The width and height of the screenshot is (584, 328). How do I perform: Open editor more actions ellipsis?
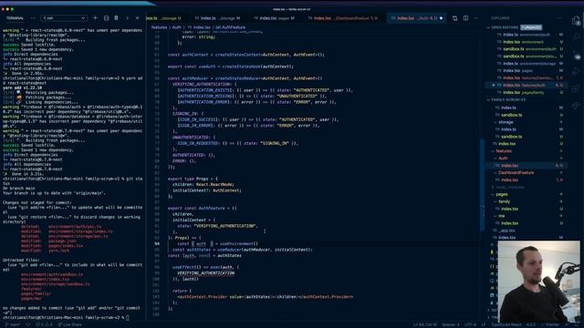coord(475,18)
